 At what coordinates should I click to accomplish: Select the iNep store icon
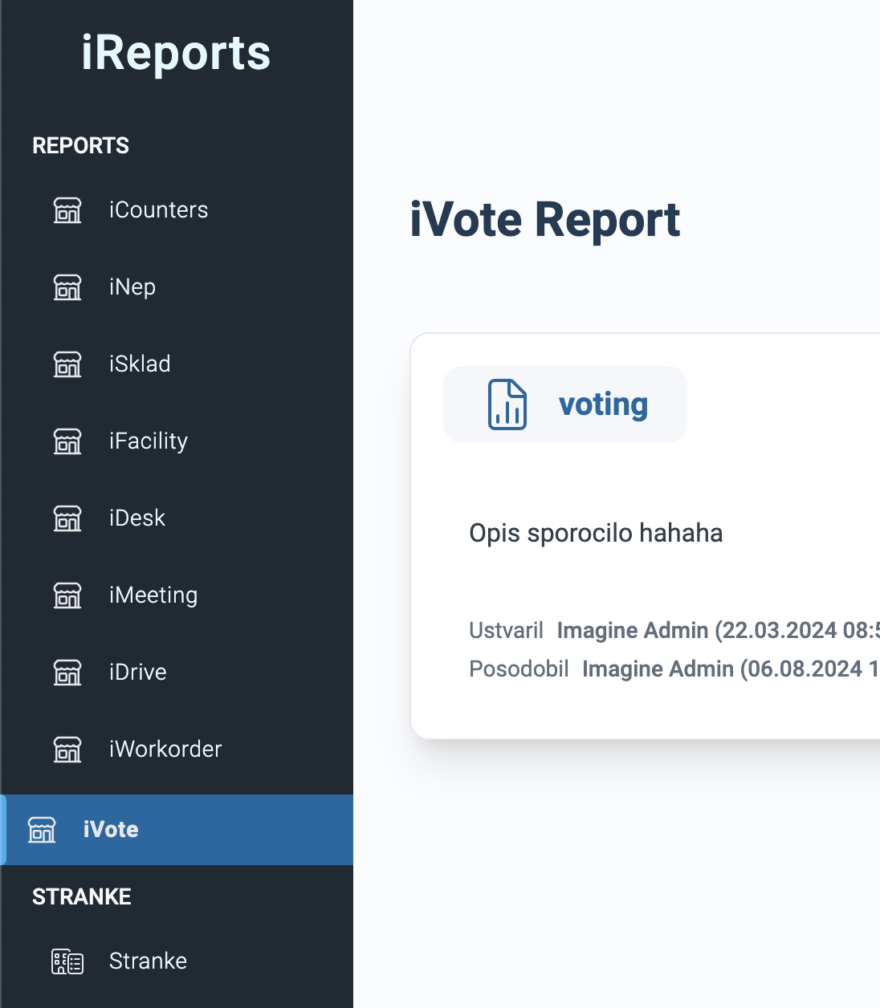(67, 287)
